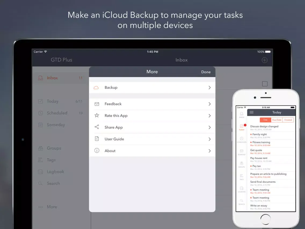Tap the 'Inbox' header title on iPad
Screen dimensions: 305x229
coord(181,60)
